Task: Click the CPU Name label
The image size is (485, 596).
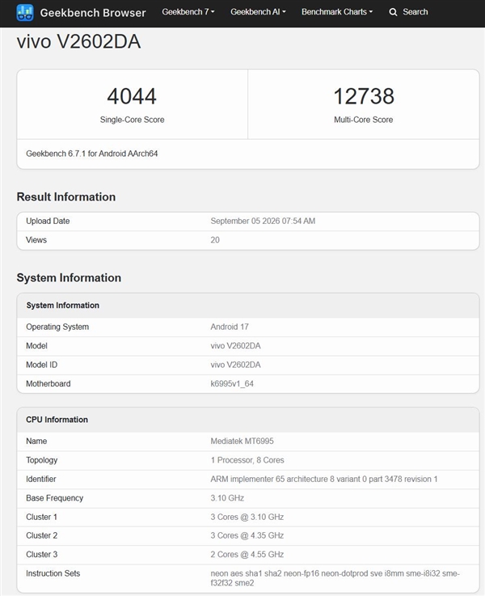Action: tap(36, 442)
